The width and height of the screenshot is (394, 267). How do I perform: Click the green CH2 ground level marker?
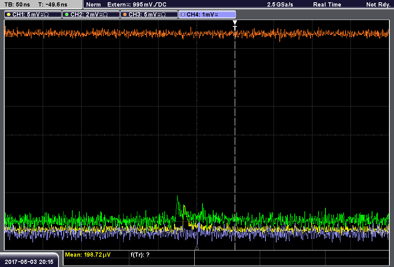coord(9,221)
